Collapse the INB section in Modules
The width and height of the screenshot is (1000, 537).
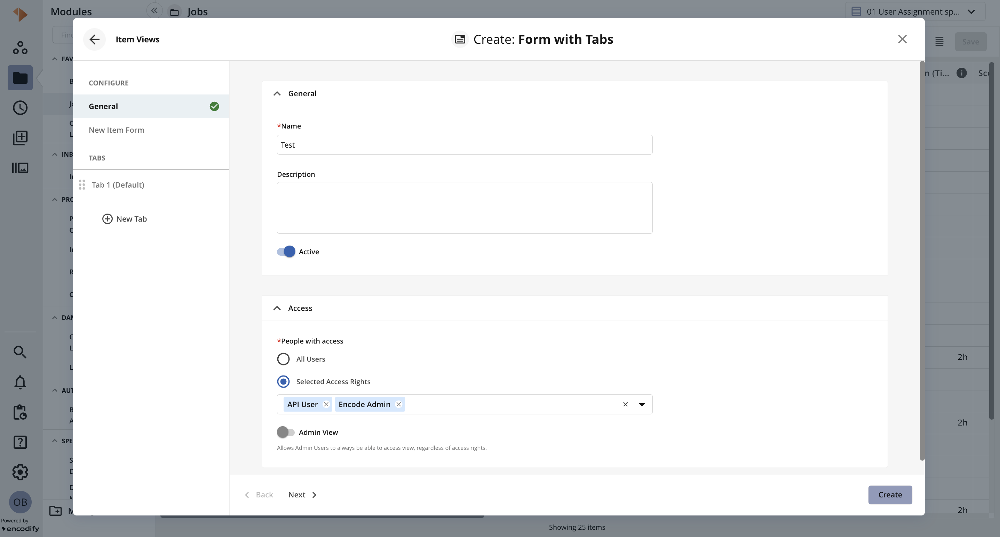(x=55, y=154)
